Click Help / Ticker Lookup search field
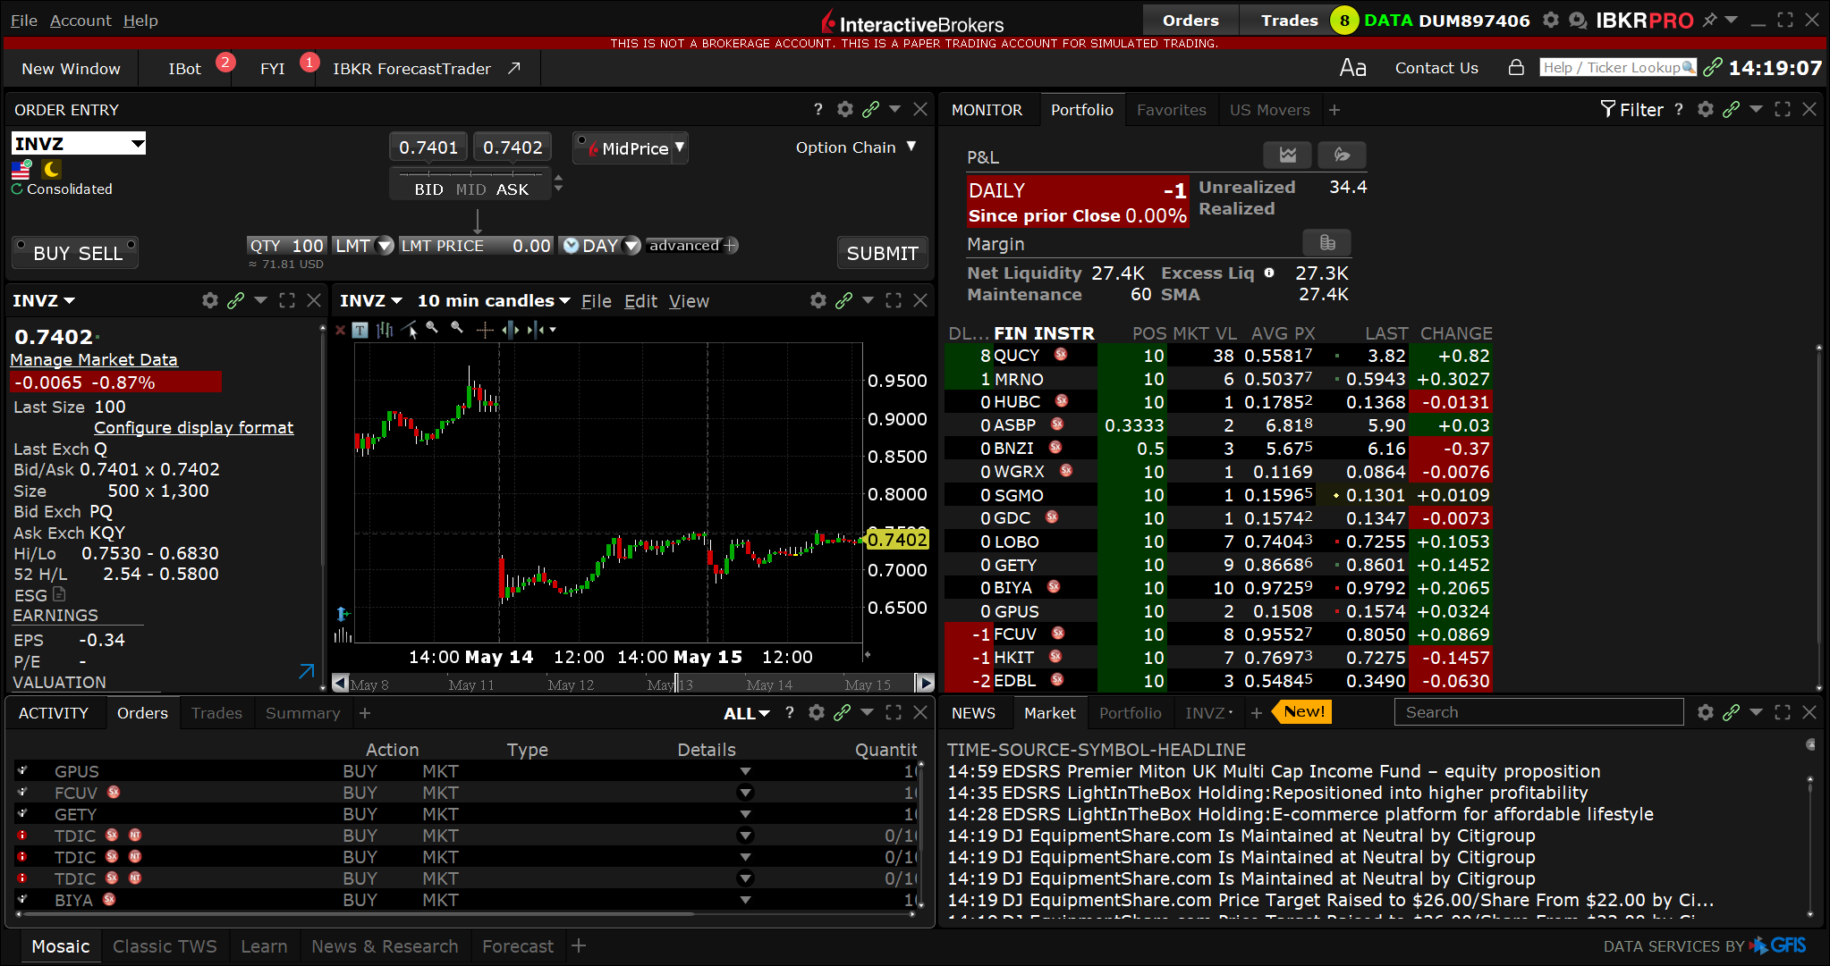Screen dimensions: 1830x966 tap(1617, 68)
